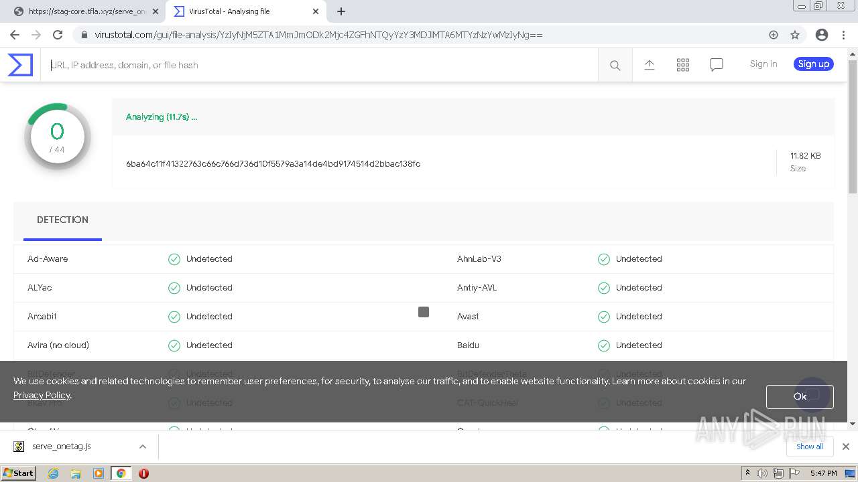
Task: Click the upload file icon
Action: [650, 65]
